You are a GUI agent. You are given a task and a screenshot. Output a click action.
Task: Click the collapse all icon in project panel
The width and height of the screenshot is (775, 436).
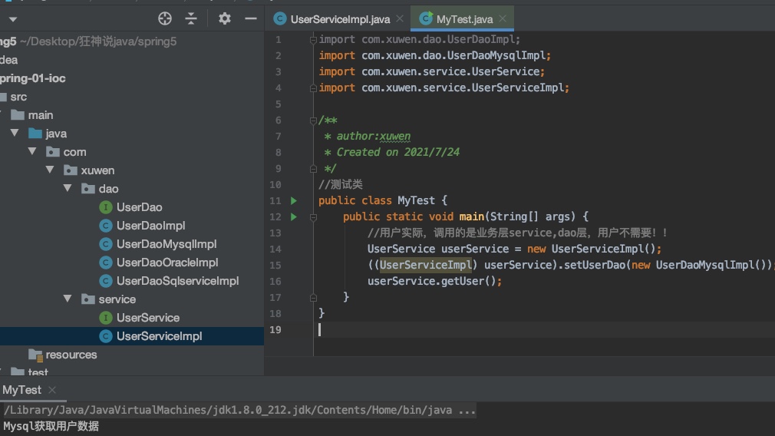(191, 18)
